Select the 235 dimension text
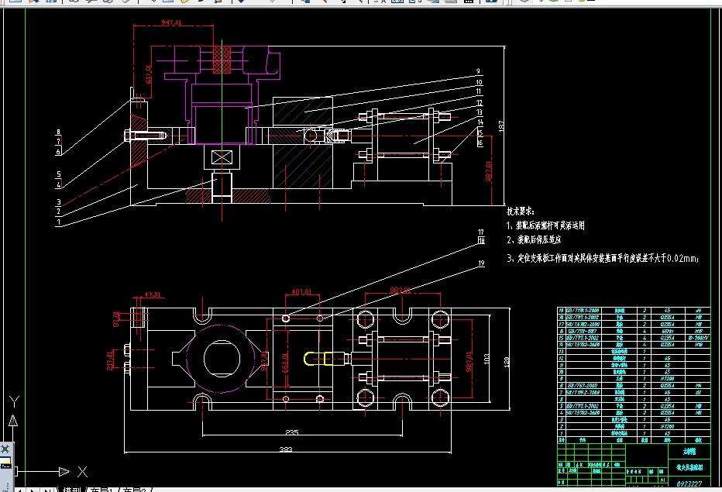 (x=292, y=432)
